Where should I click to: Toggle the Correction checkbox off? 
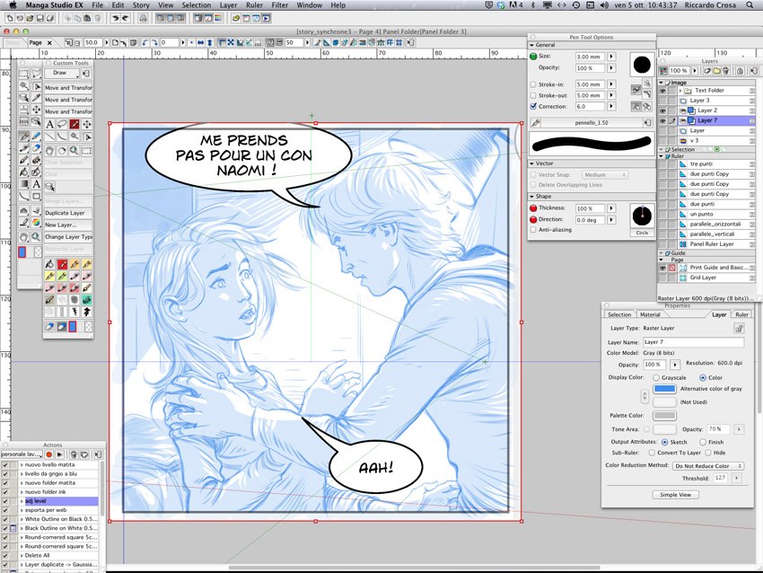(534, 106)
